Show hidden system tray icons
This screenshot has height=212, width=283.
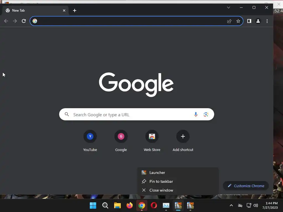(231, 205)
